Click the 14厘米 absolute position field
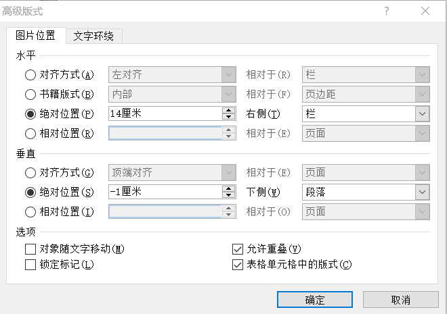447x314 pixels. point(165,113)
